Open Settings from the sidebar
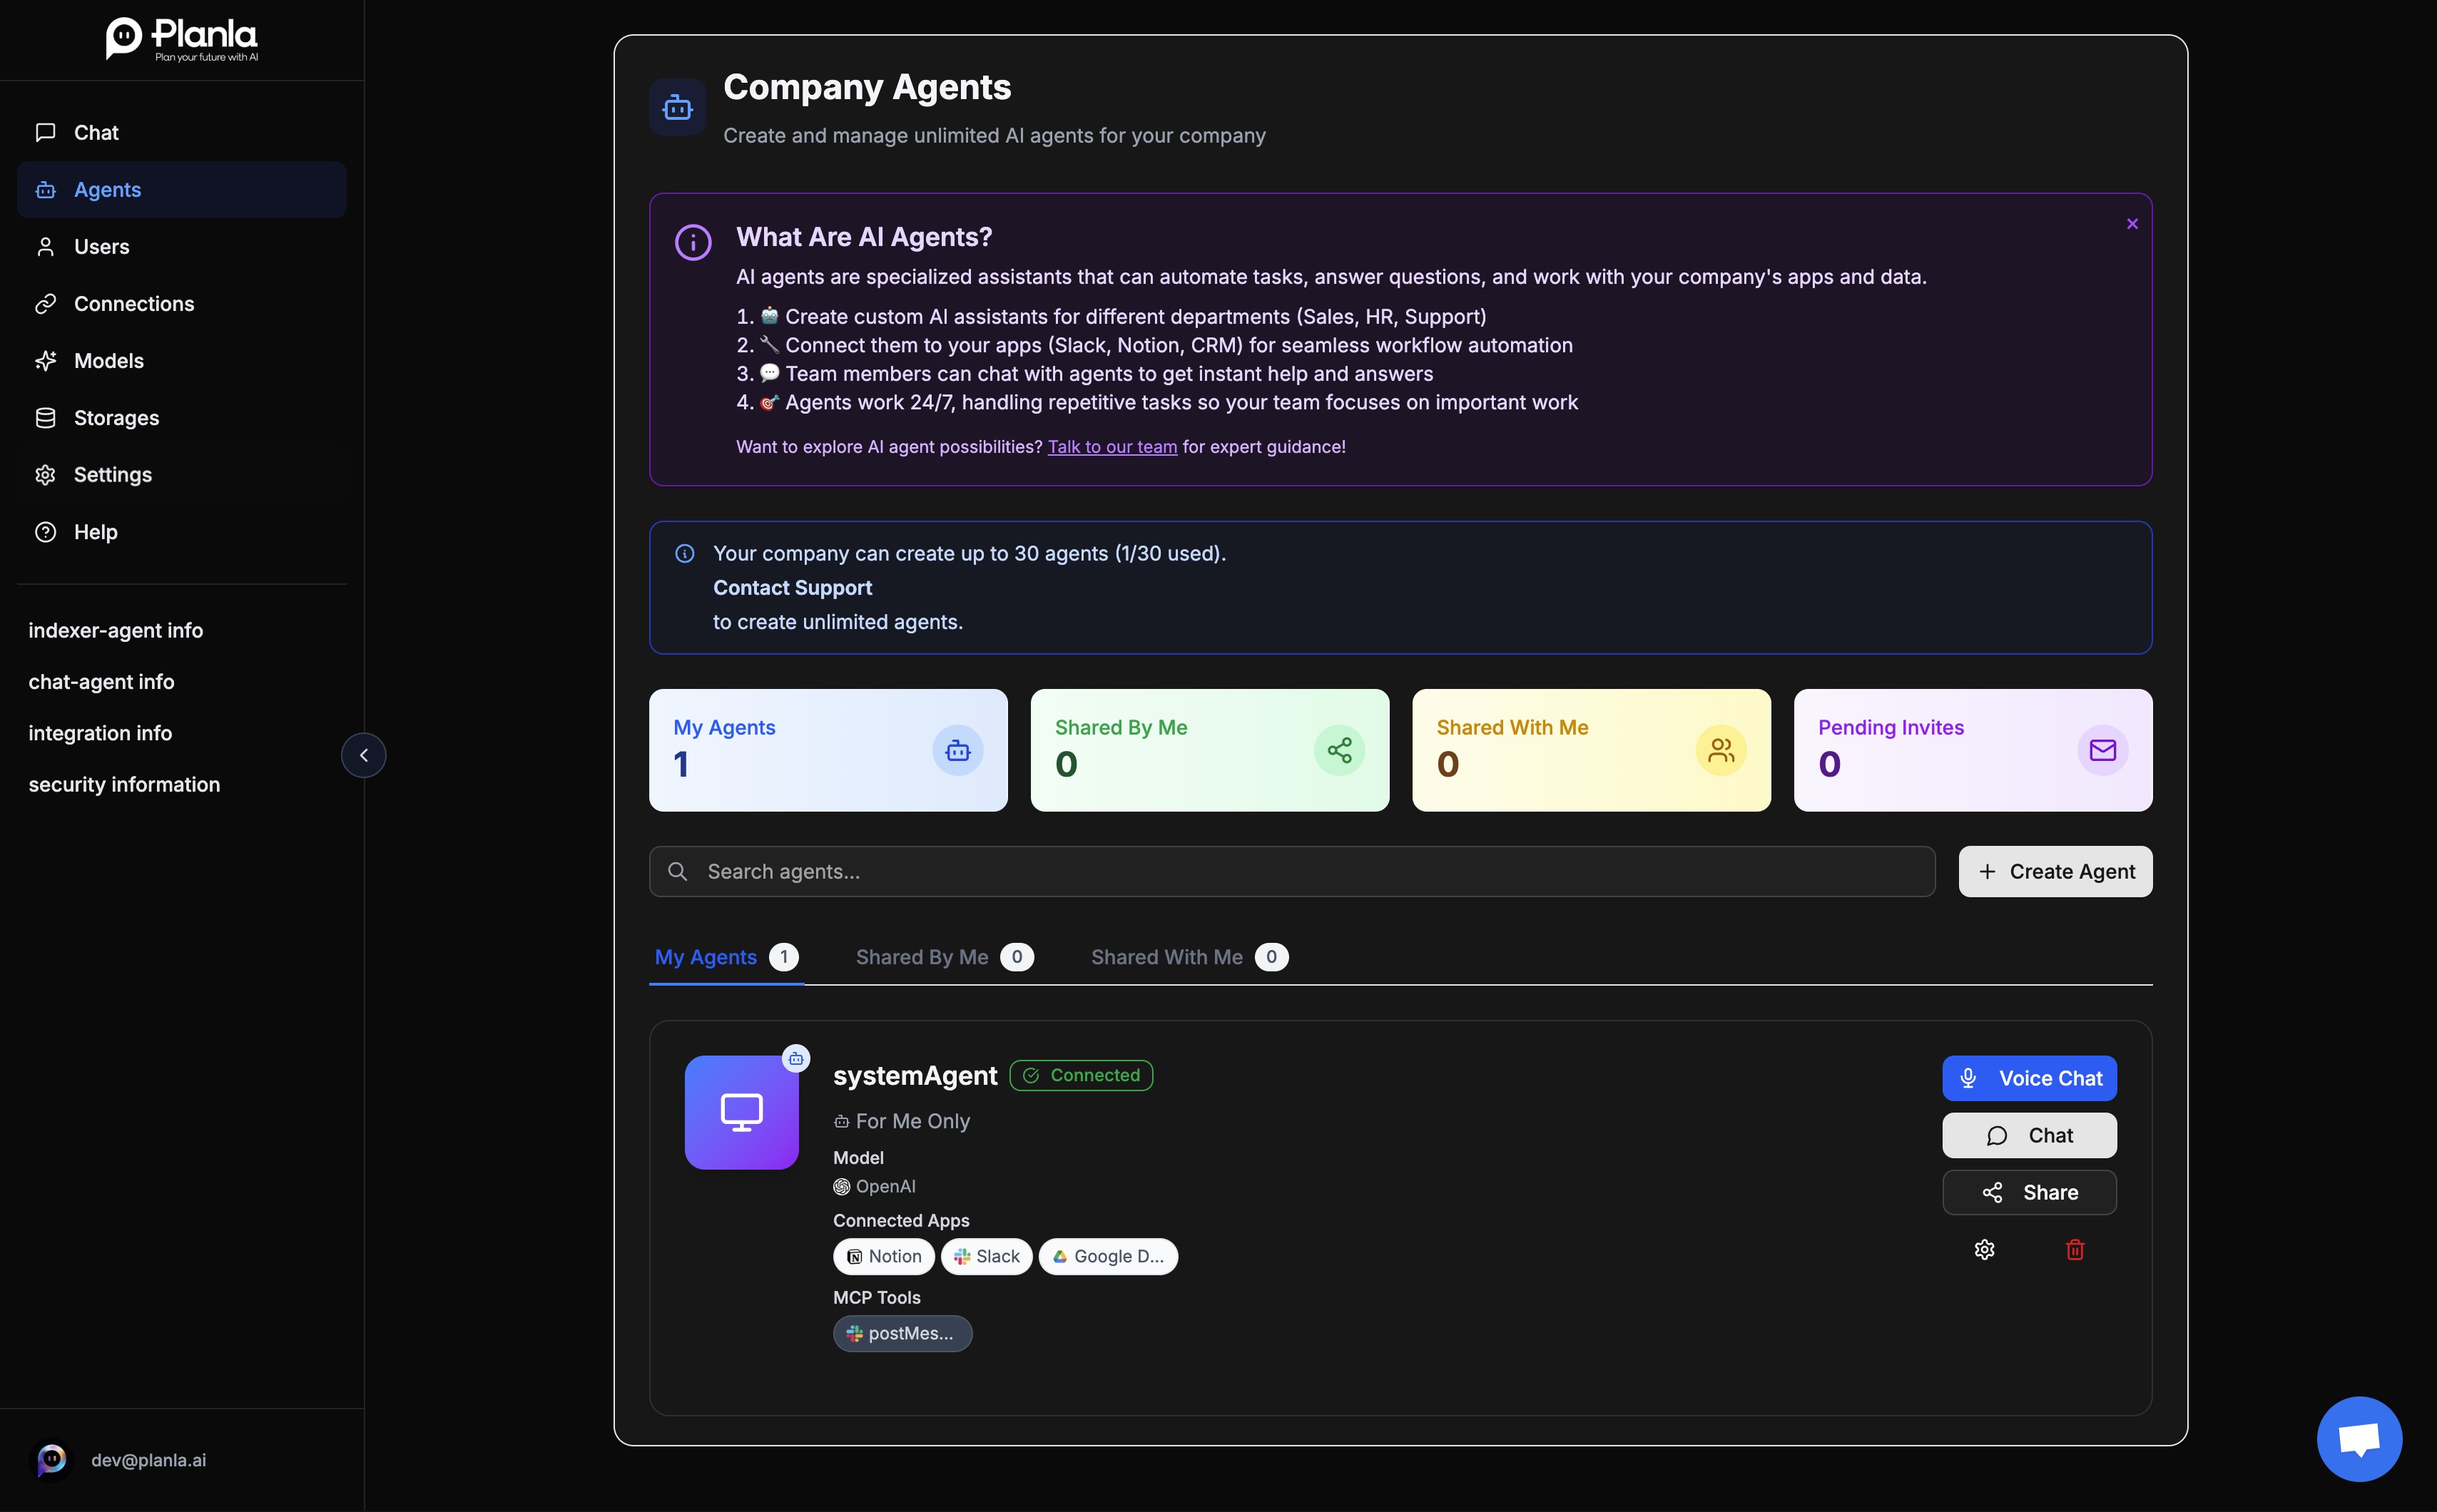This screenshot has width=2437, height=1512. [x=182, y=475]
